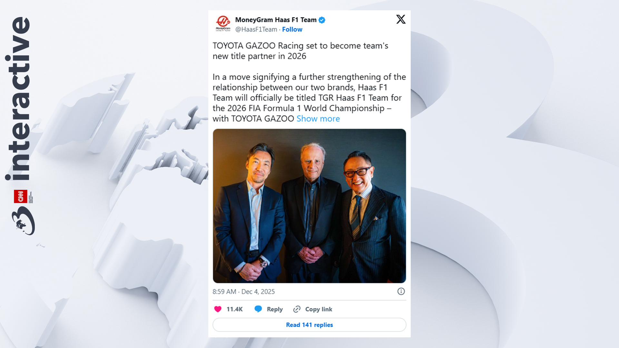This screenshot has width=619, height=348.
Task: Click the copy link chain icon
Action: point(297,309)
